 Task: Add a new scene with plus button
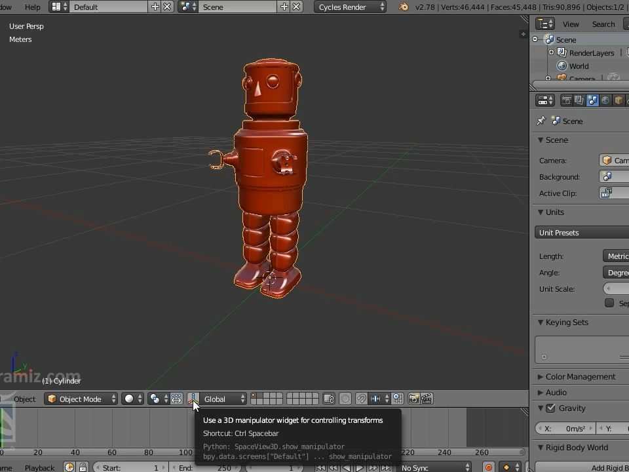(x=284, y=7)
